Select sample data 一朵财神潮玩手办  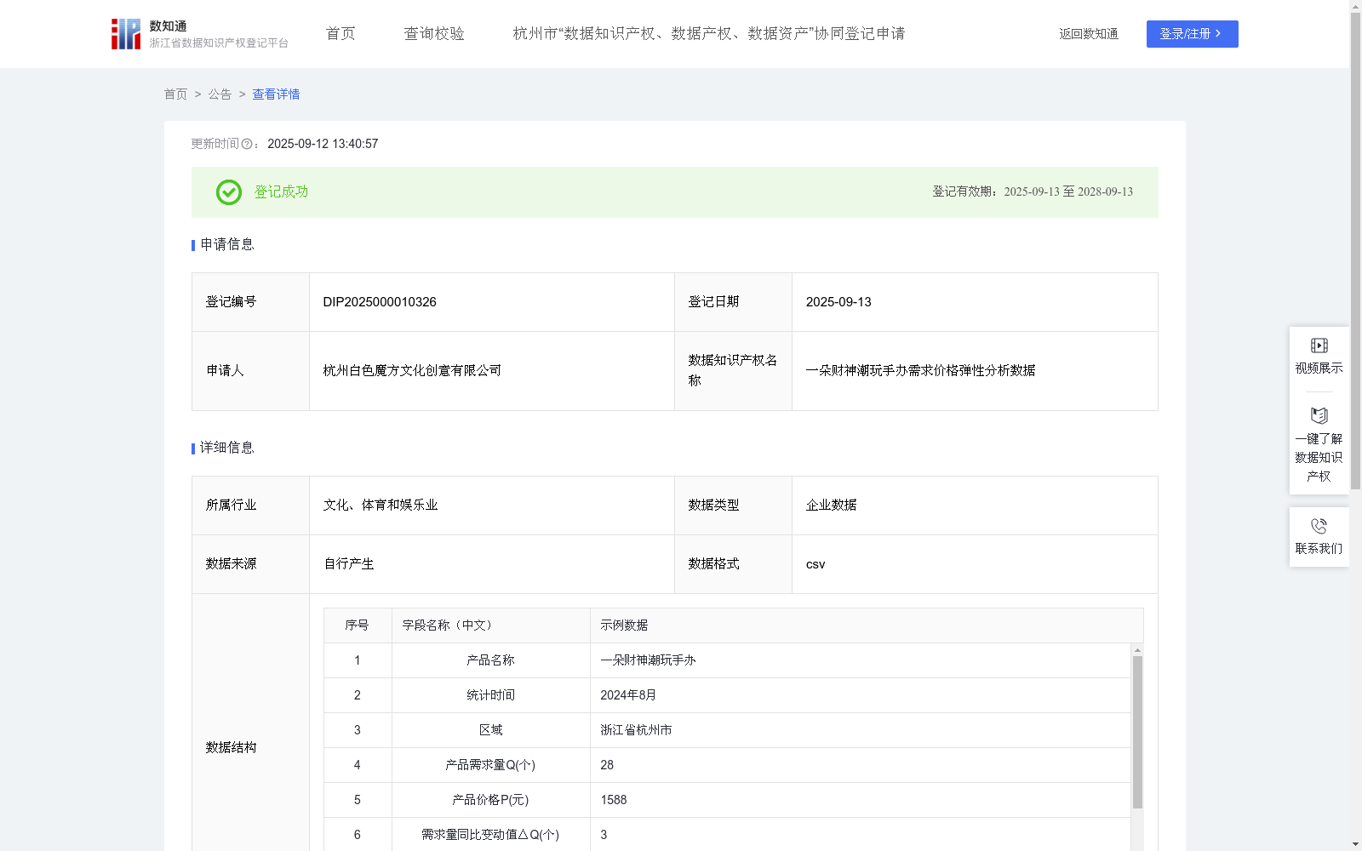(648, 660)
